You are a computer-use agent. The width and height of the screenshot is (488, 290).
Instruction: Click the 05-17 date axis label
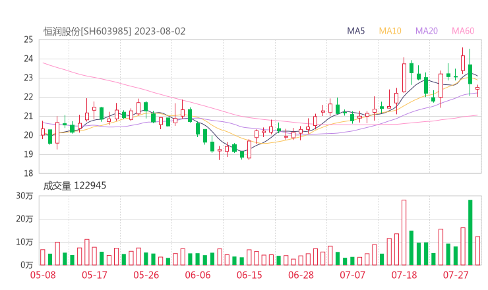coord(94,275)
